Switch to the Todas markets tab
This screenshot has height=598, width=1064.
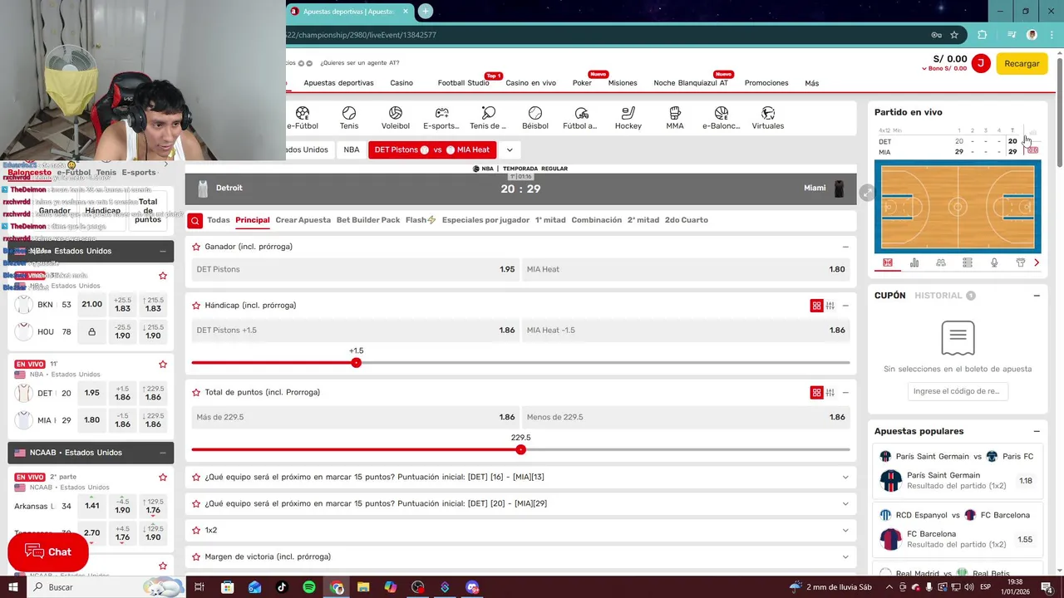pyautogui.click(x=219, y=220)
